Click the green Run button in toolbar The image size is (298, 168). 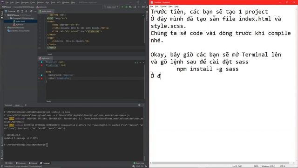[122, 7]
